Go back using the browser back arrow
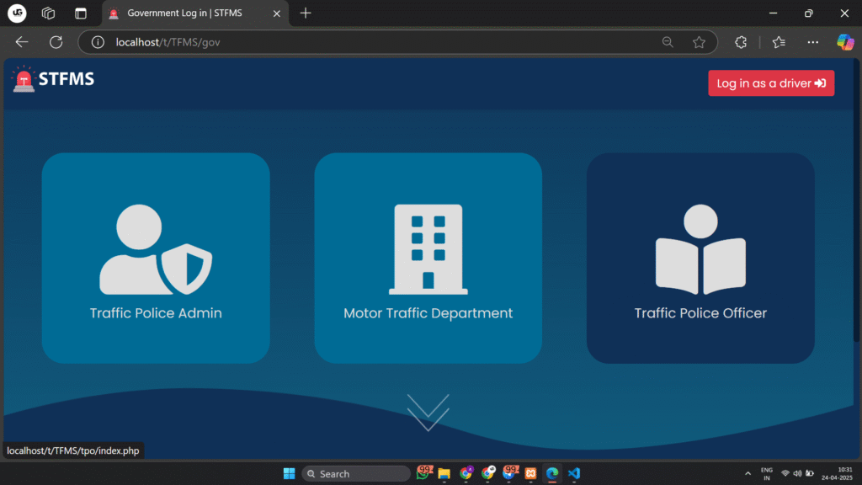This screenshot has height=485, width=862. pos(21,42)
